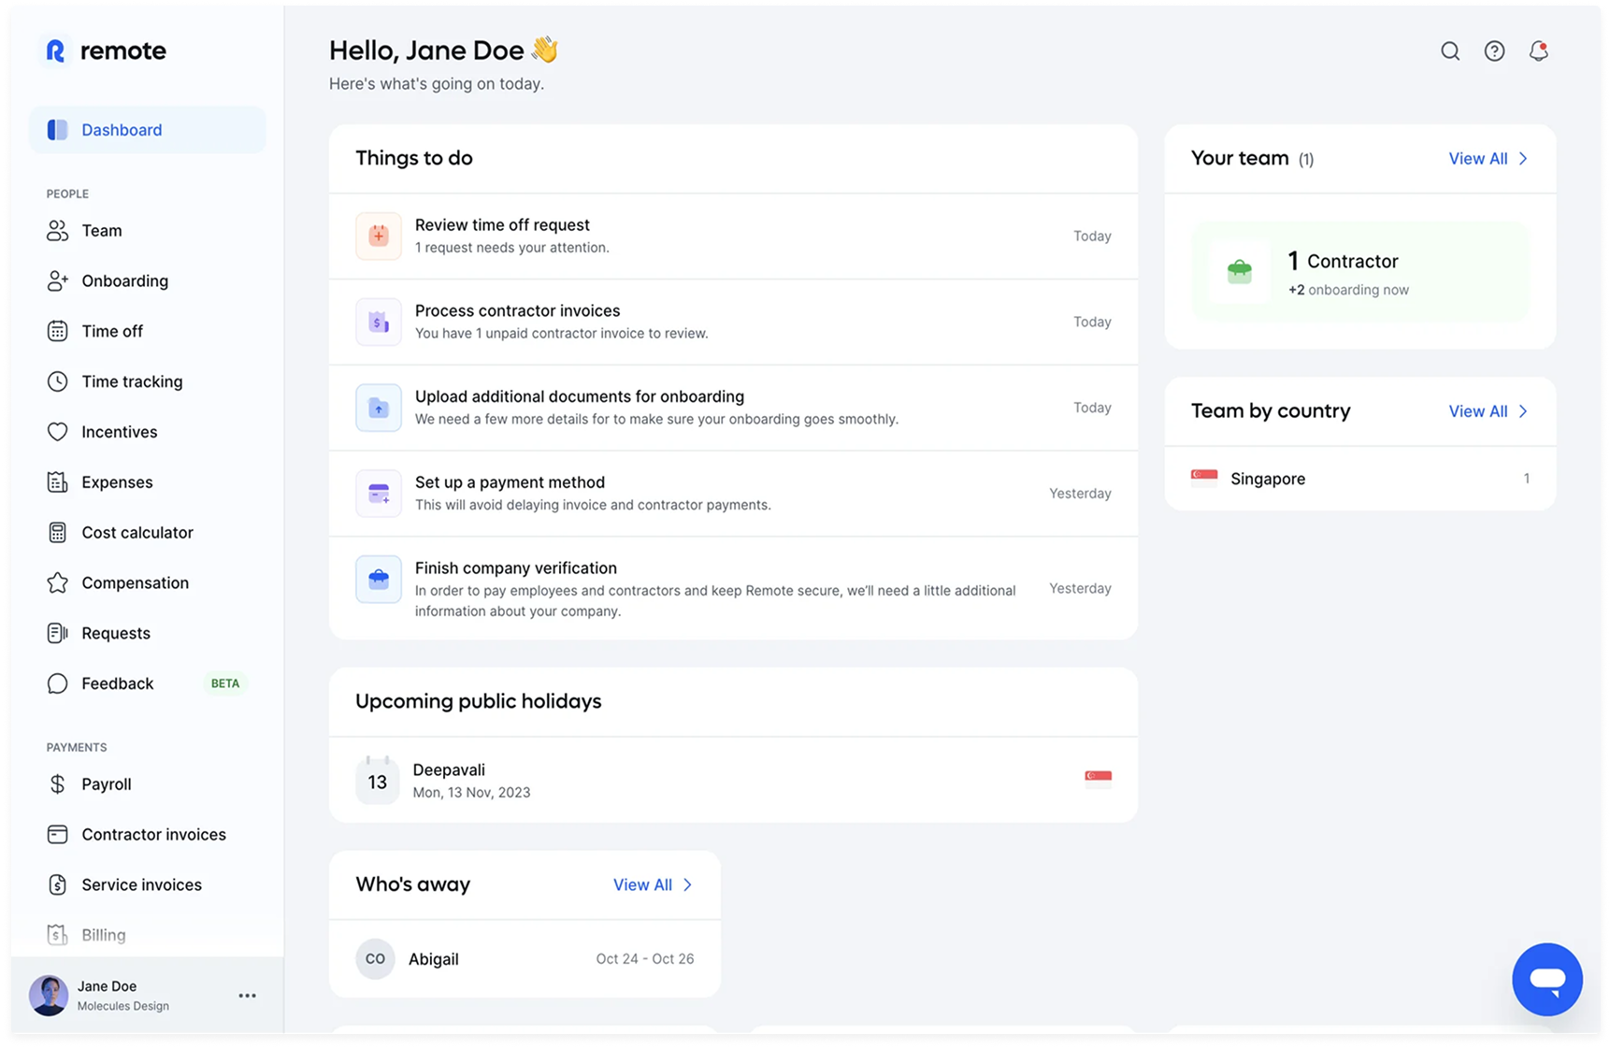The image size is (1610, 1048).
Task: Go to Time tracking in sidebar
Action: tap(132, 381)
